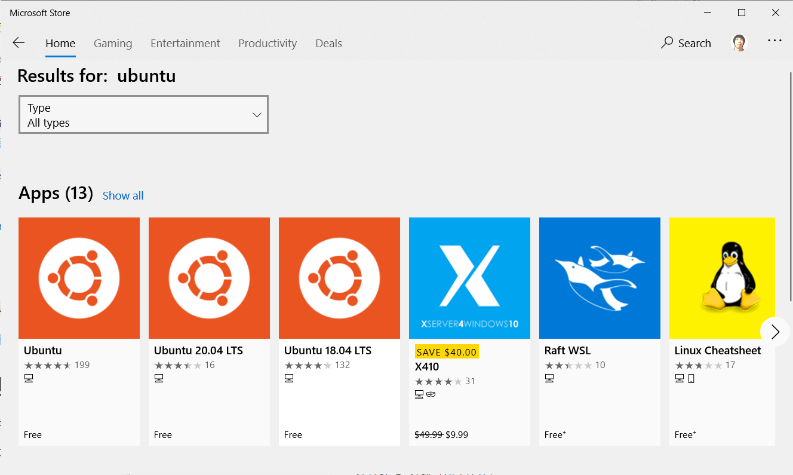Open the See more ellipsis menu
This screenshot has height=475, width=793.
(774, 40)
